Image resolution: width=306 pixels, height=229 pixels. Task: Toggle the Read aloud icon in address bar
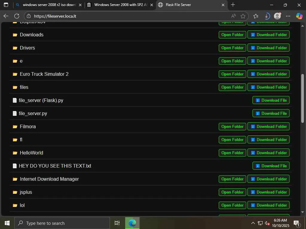tap(233, 16)
